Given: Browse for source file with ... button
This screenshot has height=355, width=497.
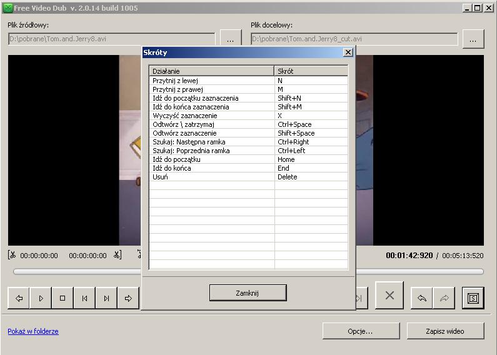Looking at the screenshot, I should (x=231, y=39).
